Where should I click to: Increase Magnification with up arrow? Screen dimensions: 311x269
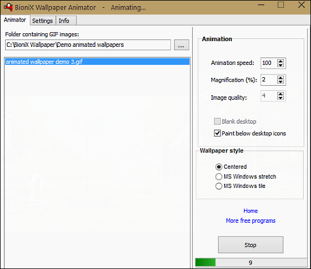pyautogui.click(x=281, y=78)
